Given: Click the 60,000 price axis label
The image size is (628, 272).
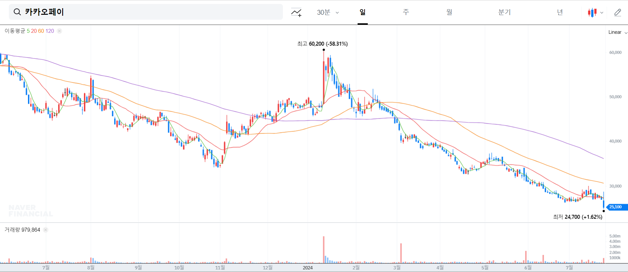Looking at the screenshot, I should pyautogui.click(x=615, y=52).
